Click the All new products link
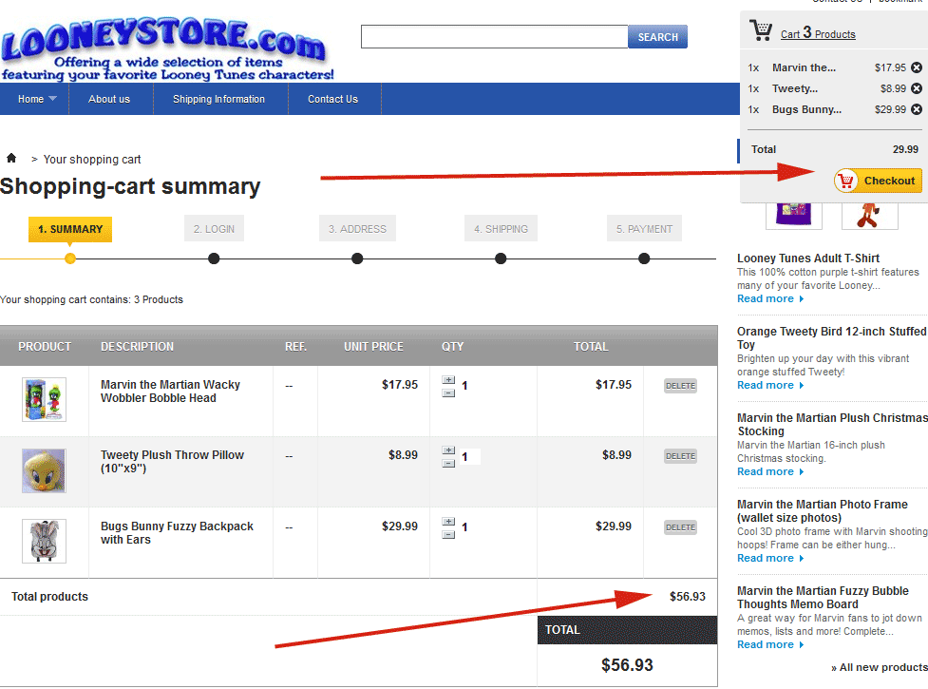The height and width of the screenshot is (689, 928). coord(879,667)
